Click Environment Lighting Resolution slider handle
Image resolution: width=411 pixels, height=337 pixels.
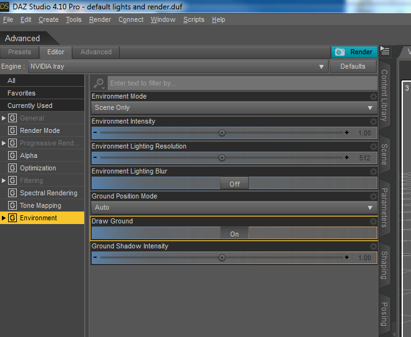click(x=222, y=158)
